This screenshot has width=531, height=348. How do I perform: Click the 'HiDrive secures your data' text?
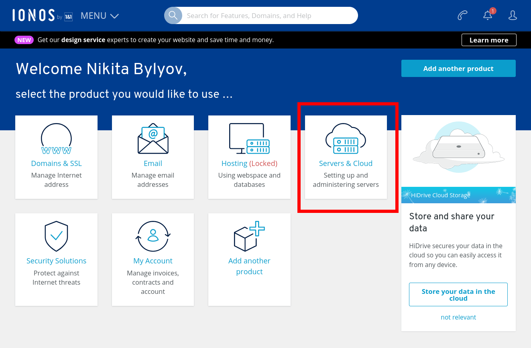pyautogui.click(x=456, y=255)
